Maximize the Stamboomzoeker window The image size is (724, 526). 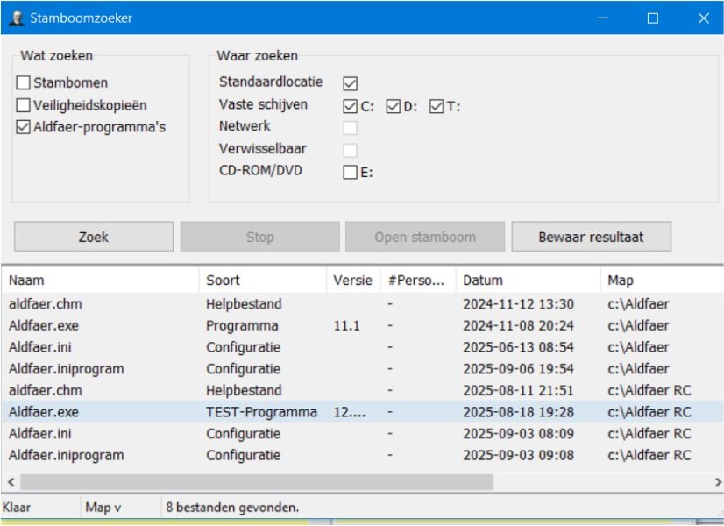point(653,18)
